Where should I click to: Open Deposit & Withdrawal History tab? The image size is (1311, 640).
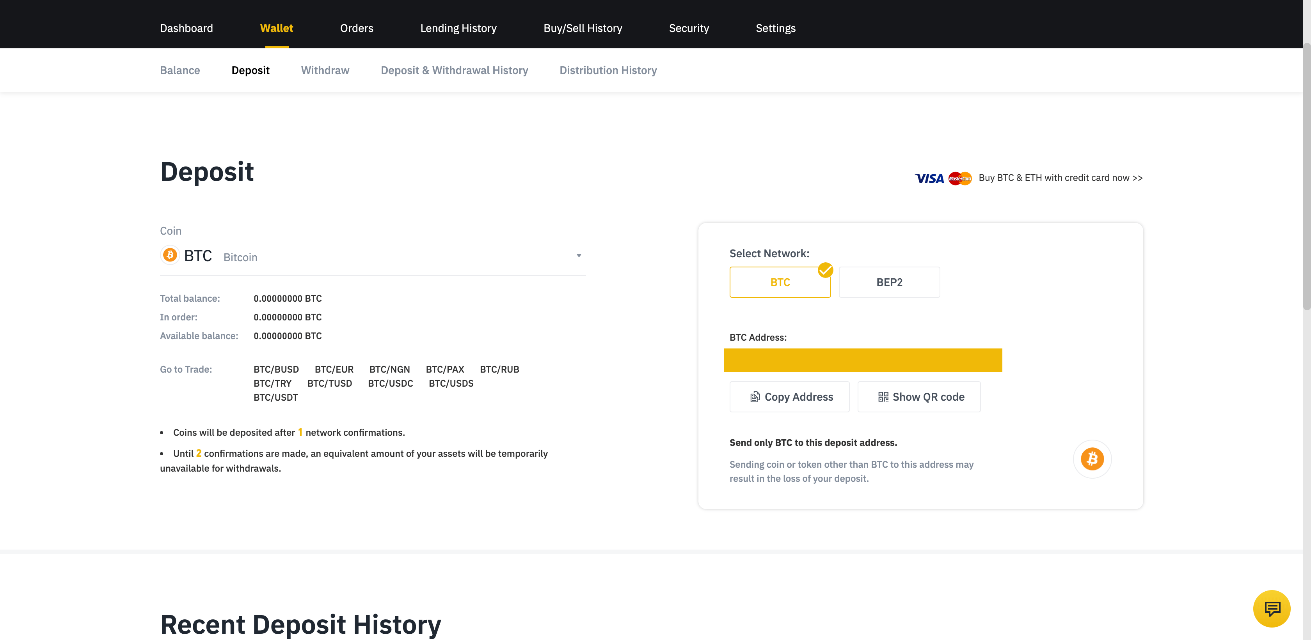click(454, 70)
